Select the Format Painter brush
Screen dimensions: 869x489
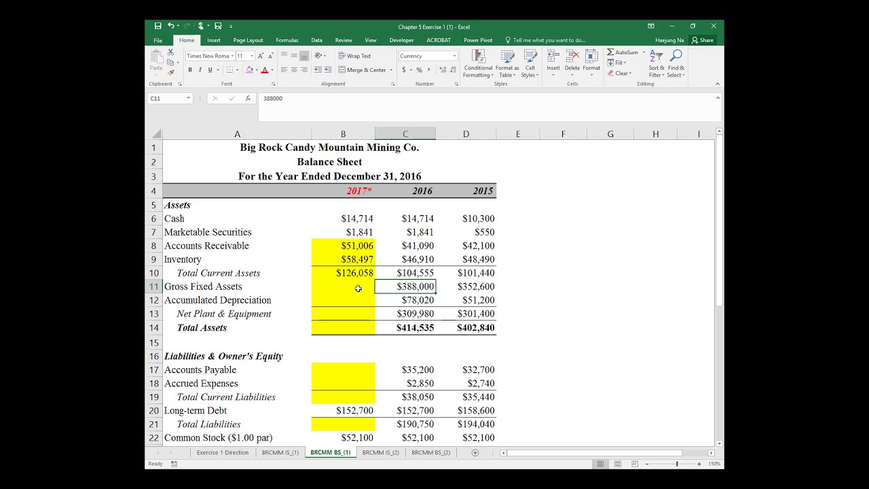tap(170, 72)
